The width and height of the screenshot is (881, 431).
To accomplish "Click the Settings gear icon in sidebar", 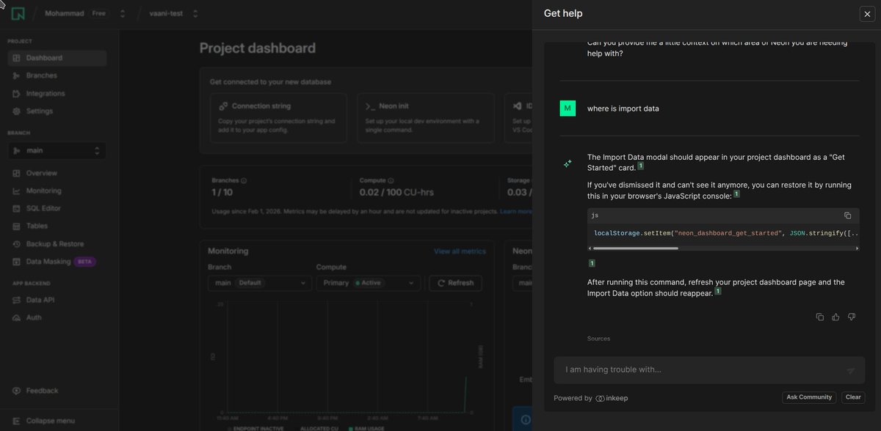I will click(x=17, y=111).
